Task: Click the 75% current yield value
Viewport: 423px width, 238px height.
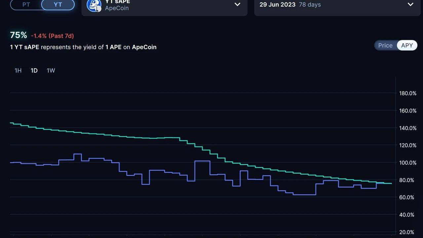Action: click(x=19, y=35)
